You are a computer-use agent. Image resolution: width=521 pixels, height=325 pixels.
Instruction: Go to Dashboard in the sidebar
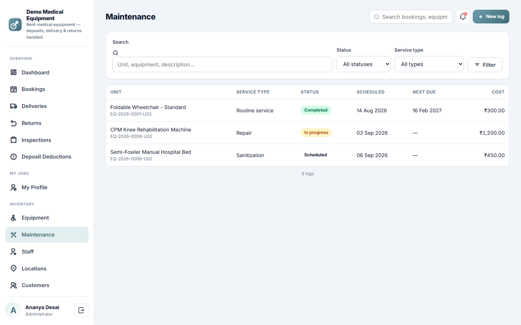click(47, 73)
